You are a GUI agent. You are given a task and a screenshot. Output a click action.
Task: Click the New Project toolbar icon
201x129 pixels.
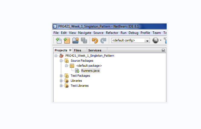[67, 41]
